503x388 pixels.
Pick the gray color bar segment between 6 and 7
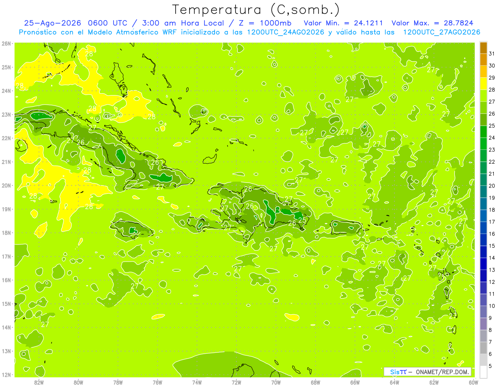483,348
